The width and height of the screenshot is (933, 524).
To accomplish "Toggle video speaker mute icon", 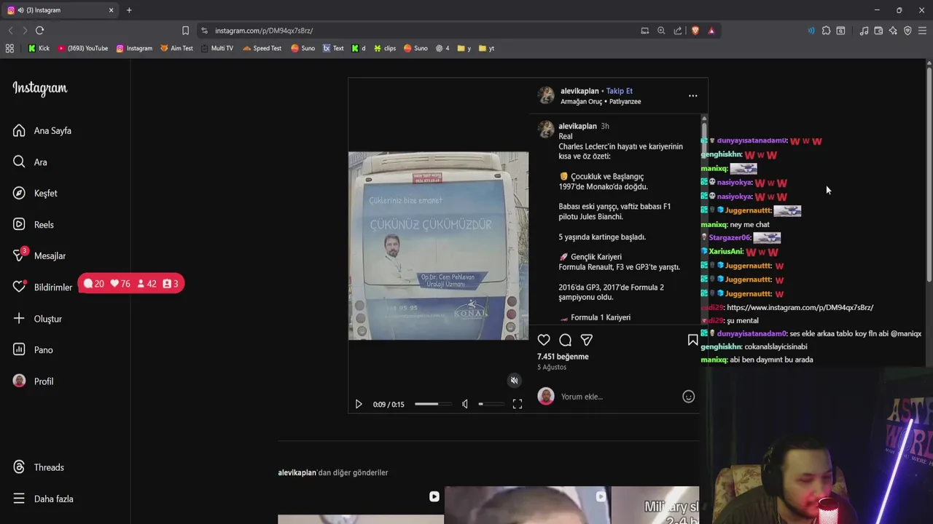I will coord(465,404).
